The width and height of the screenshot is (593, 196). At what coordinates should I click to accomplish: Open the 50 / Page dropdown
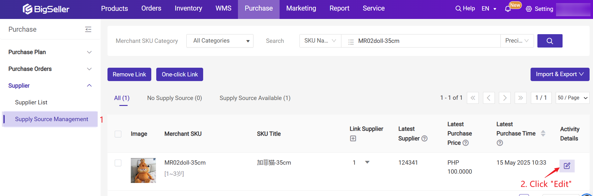572,98
